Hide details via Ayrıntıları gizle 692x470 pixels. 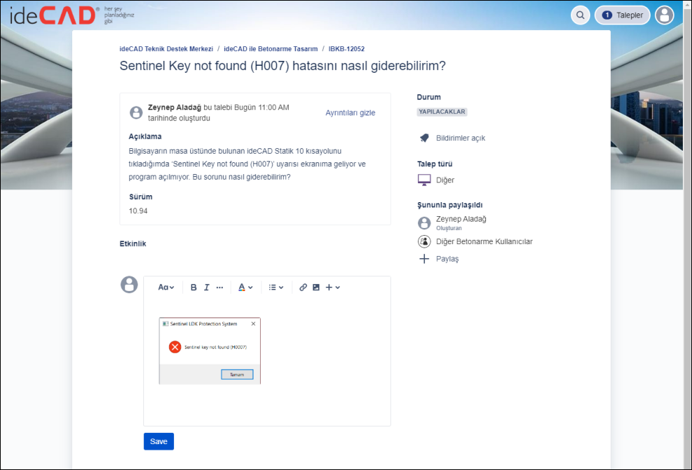coord(350,113)
